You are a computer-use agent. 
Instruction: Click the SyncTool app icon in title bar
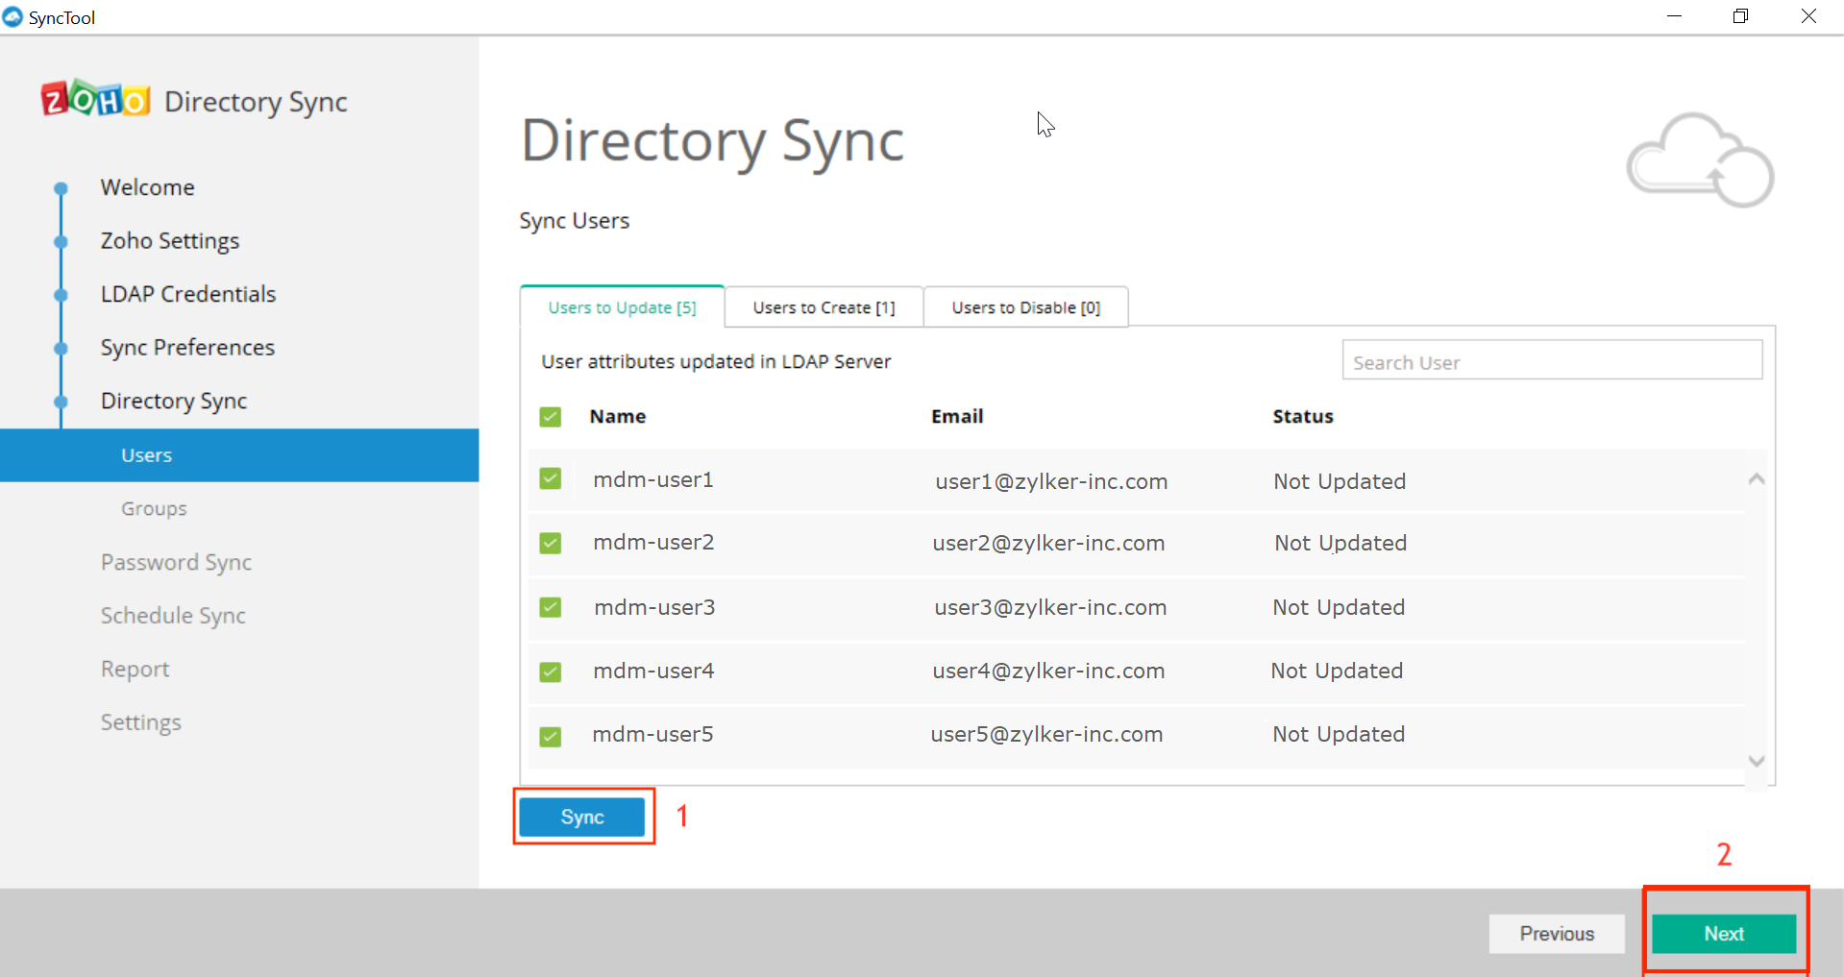click(12, 17)
